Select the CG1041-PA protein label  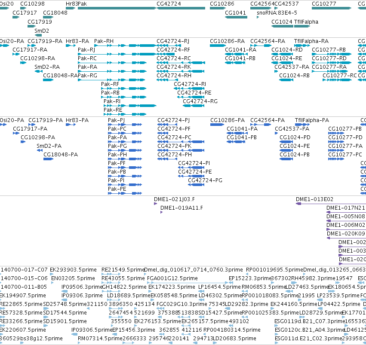pyautogui.click(x=242, y=129)
